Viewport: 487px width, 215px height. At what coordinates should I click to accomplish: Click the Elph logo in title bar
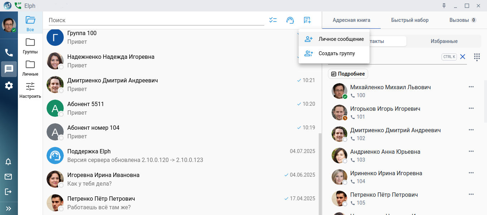click(7, 6)
